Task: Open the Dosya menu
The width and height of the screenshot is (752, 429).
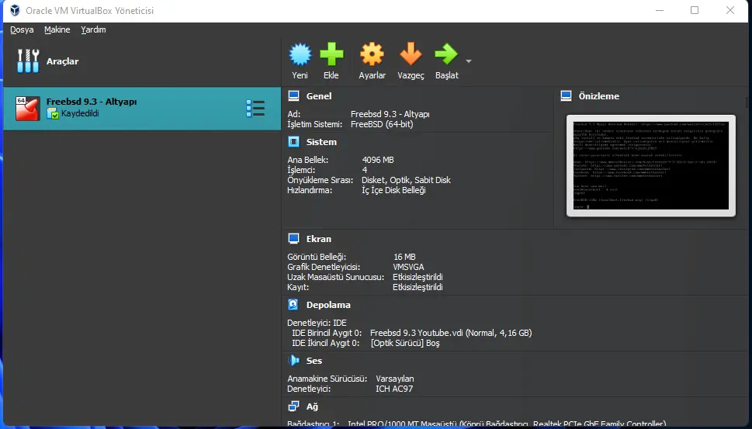Action: point(22,29)
